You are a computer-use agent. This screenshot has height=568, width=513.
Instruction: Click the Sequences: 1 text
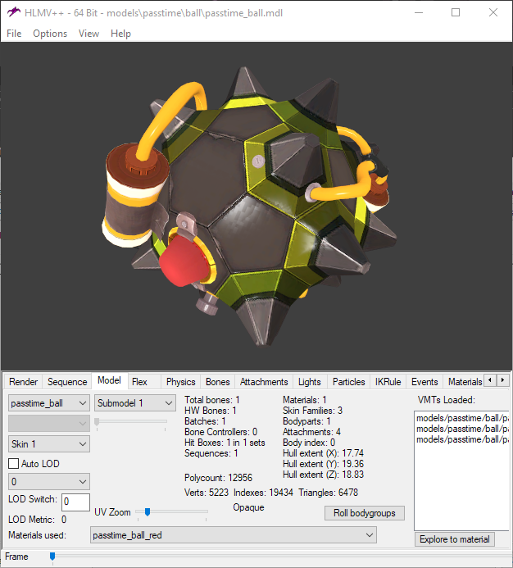click(211, 453)
